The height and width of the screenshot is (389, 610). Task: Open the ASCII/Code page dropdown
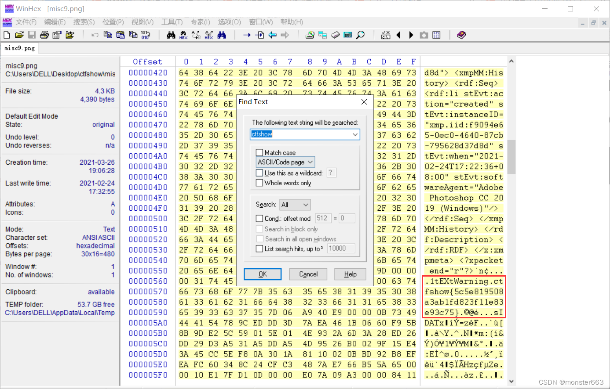[286, 162]
